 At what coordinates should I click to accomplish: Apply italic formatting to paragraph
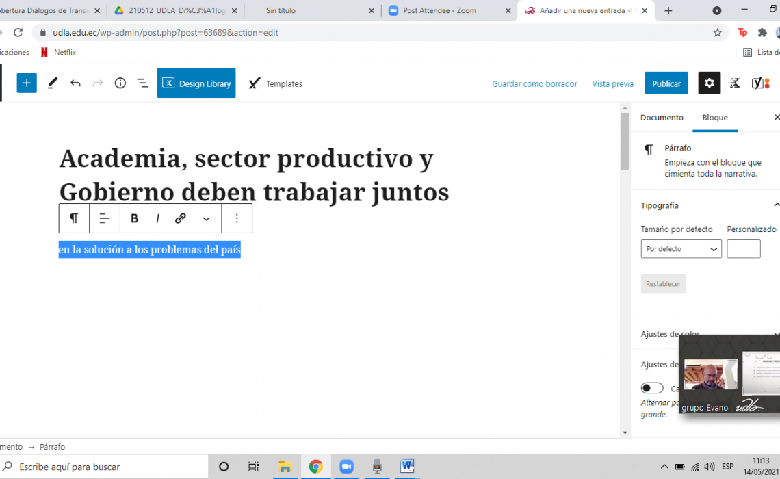(x=157, y=218)
